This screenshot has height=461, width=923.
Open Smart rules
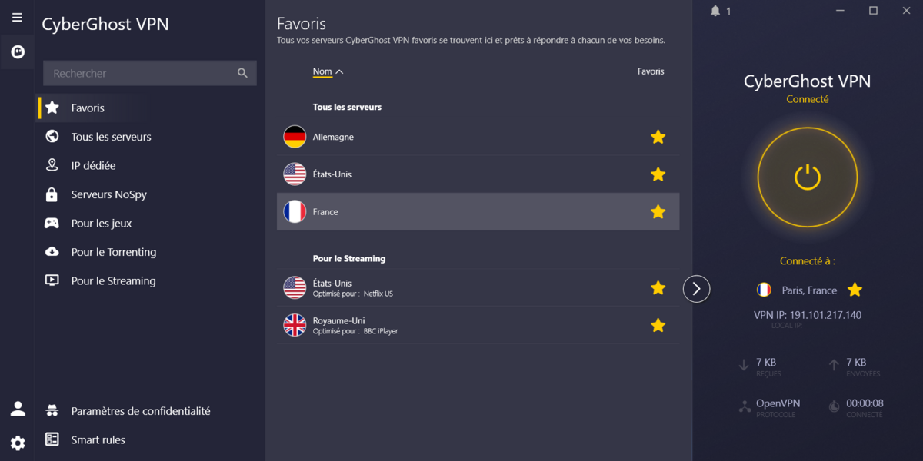coord(98,439)
